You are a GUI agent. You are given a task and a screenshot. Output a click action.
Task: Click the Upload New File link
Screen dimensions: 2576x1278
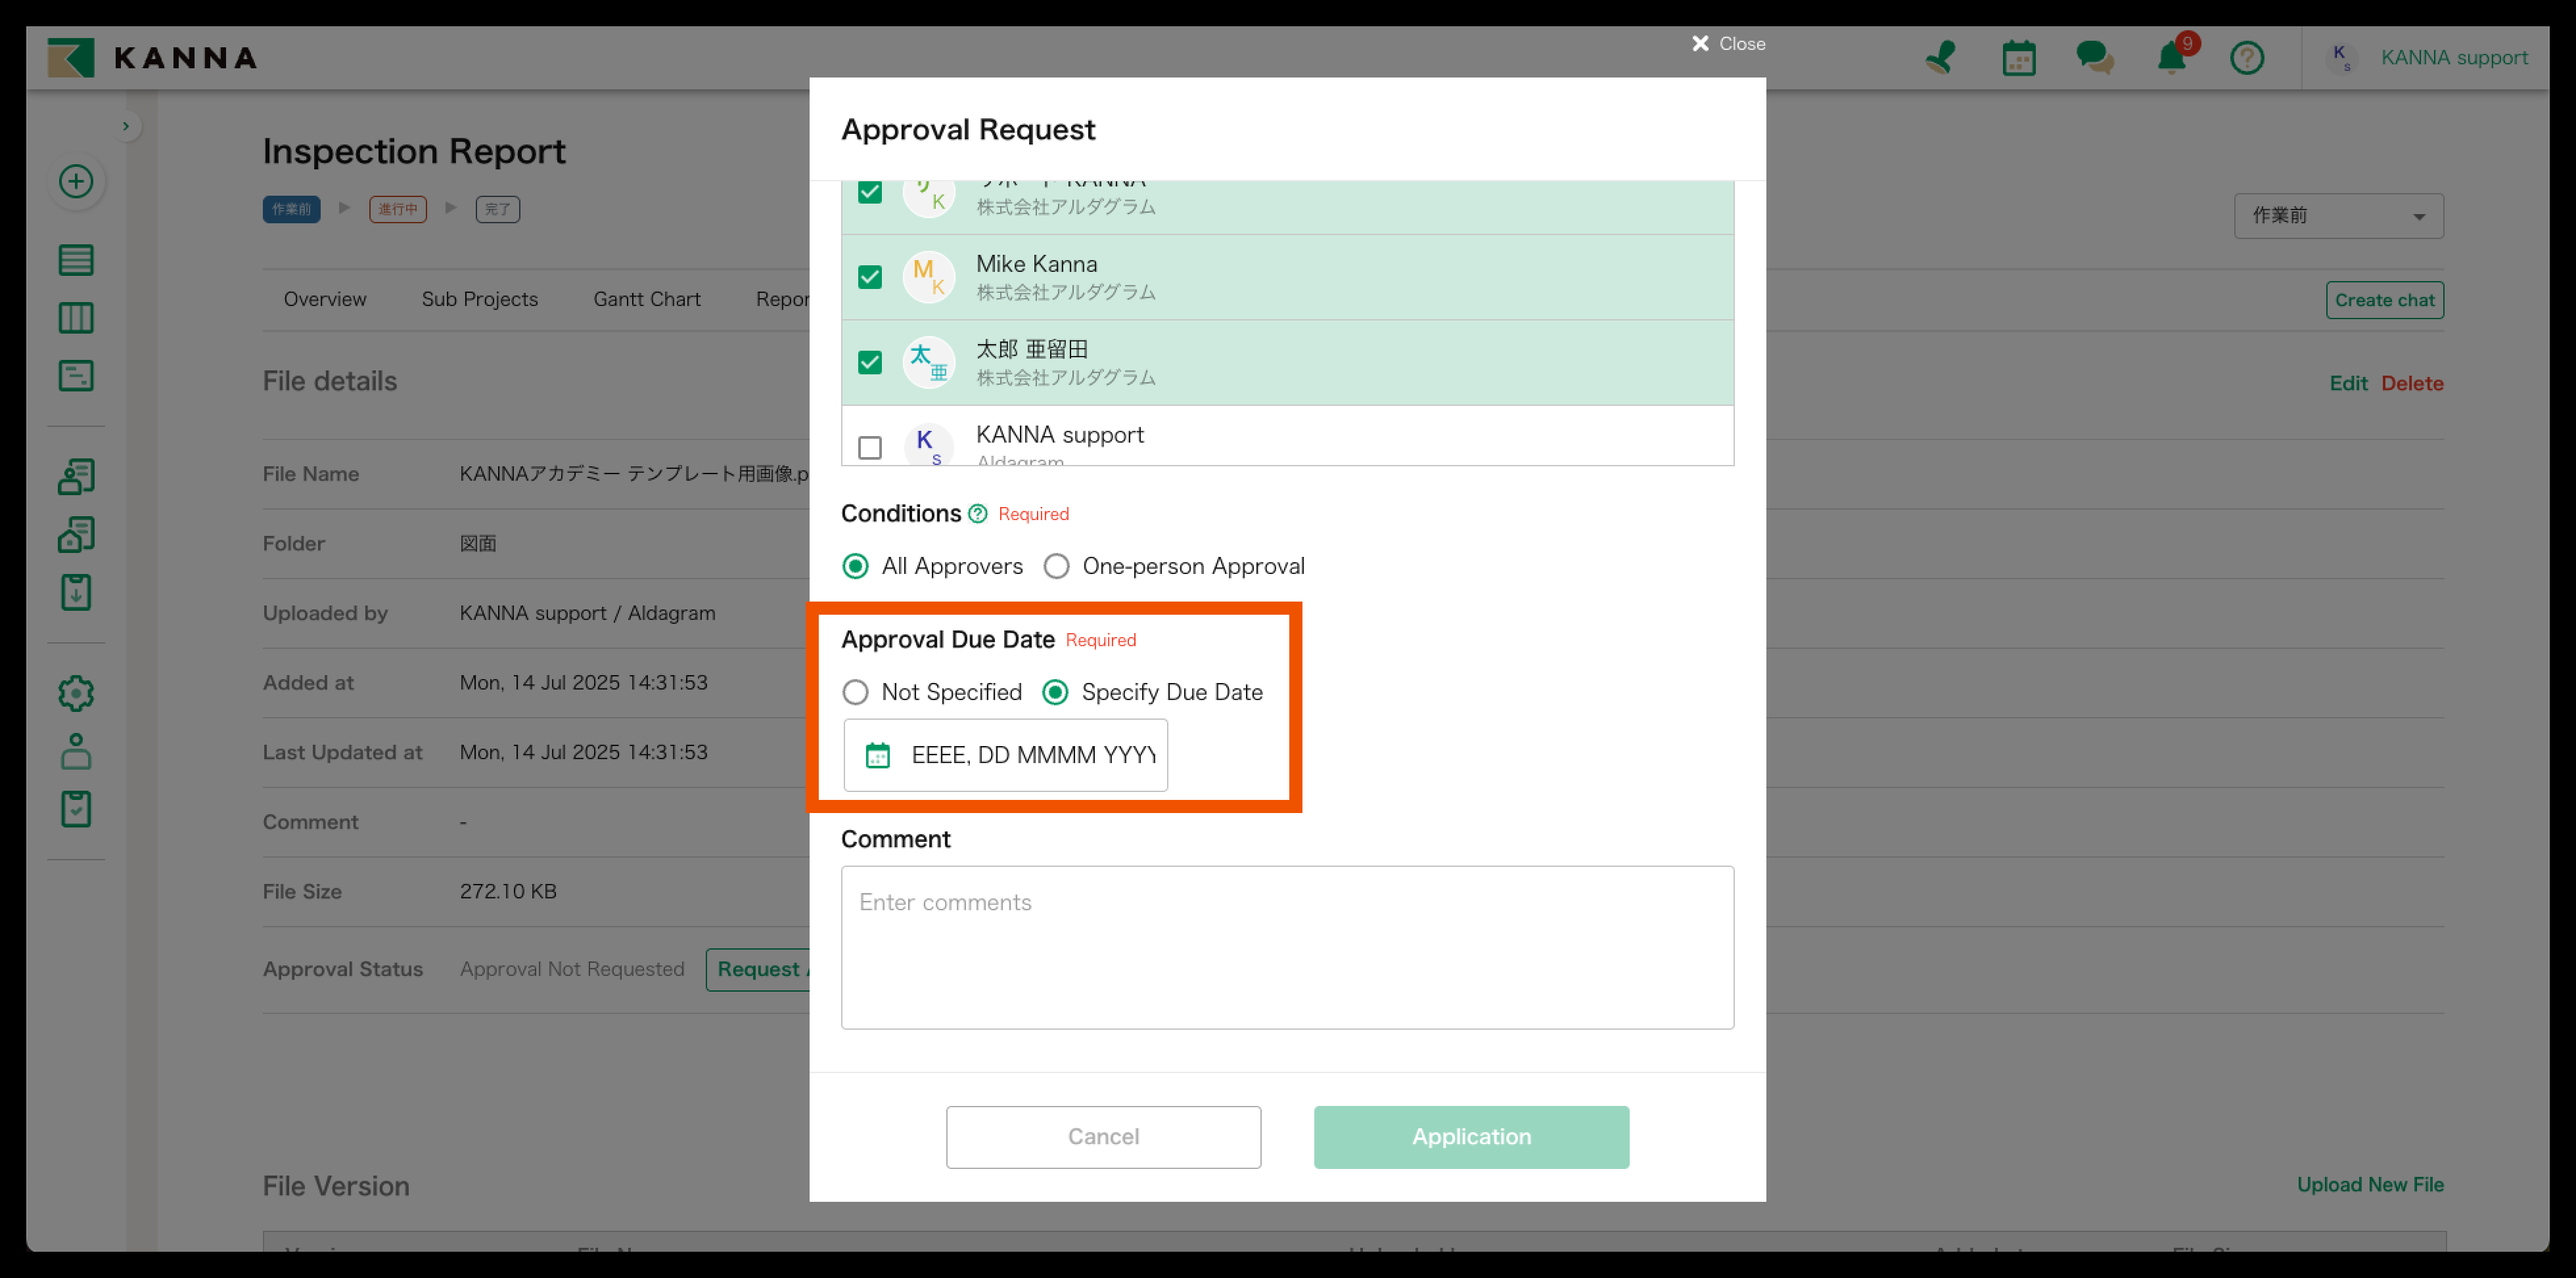pyautogui.click(x=2369, y=1184)
